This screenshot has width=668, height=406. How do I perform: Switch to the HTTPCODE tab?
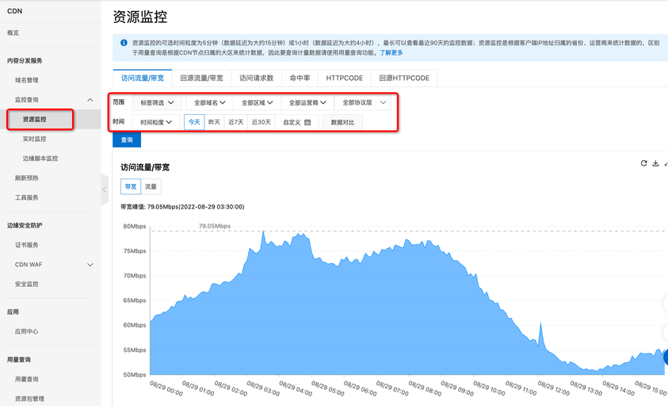[344, 78]
